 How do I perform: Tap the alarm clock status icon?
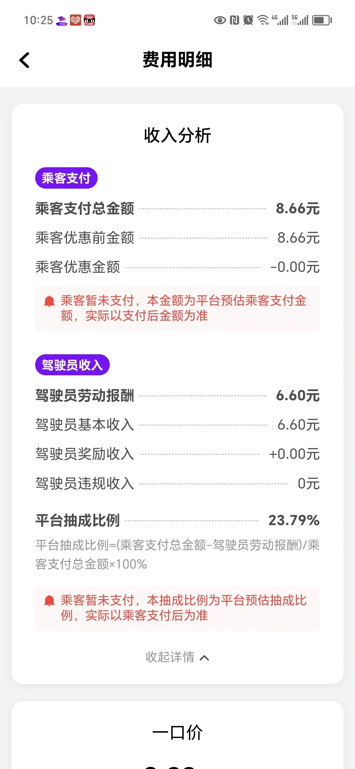(248, 20)
